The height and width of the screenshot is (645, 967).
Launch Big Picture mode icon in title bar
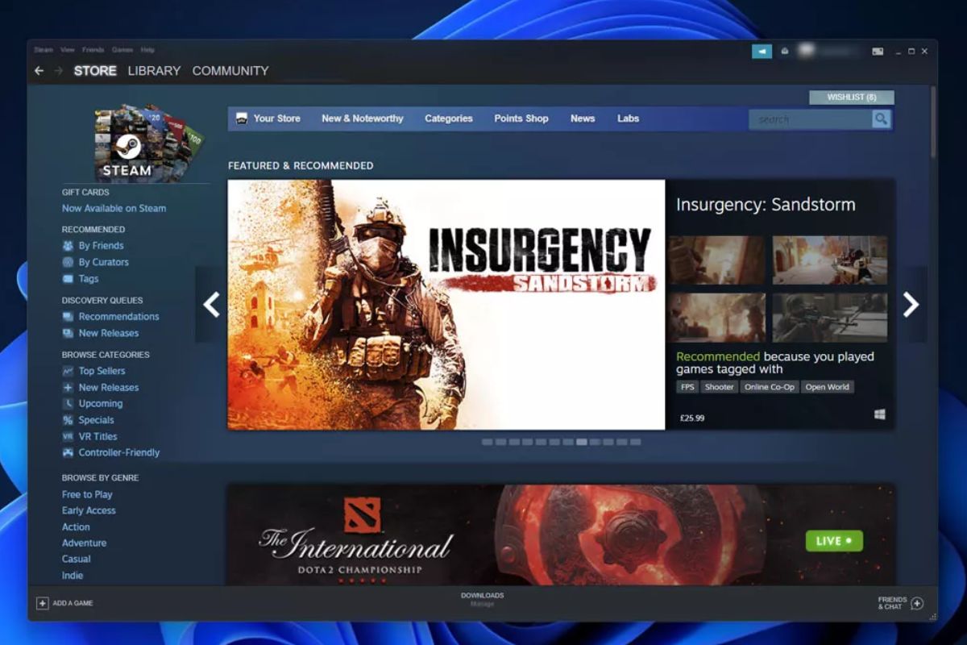pyautogui.click(x=878, y=52)
